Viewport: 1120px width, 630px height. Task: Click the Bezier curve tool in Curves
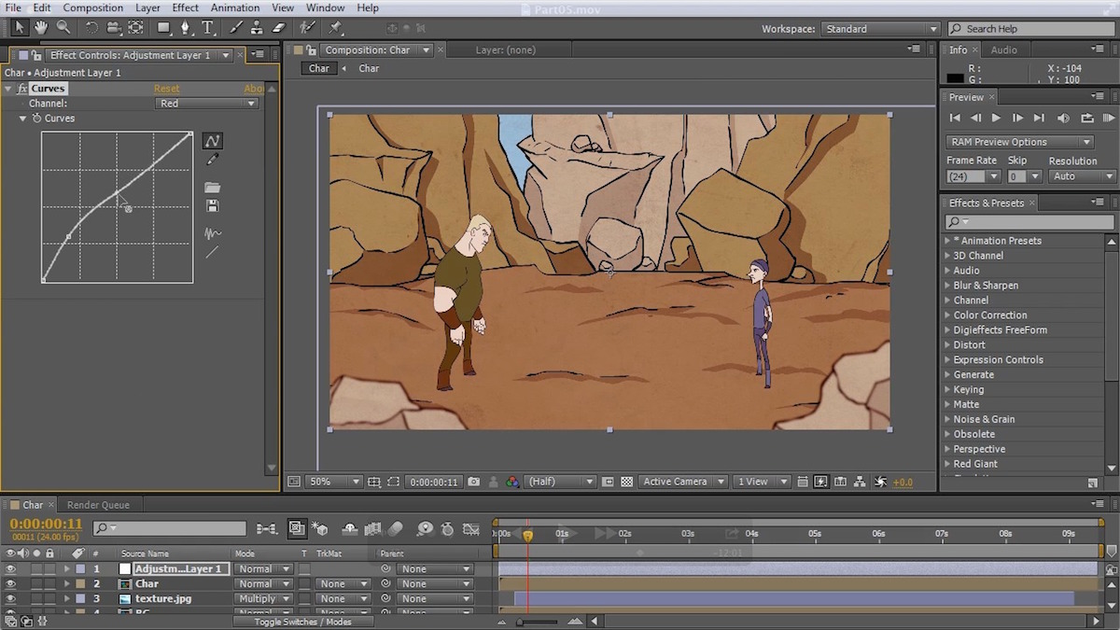click(213, 141)
